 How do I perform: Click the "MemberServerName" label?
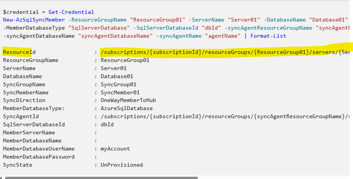click(29, 132)
